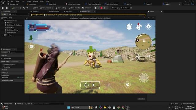
Task: Click the eject from player icon
Action: pos(104,8)
